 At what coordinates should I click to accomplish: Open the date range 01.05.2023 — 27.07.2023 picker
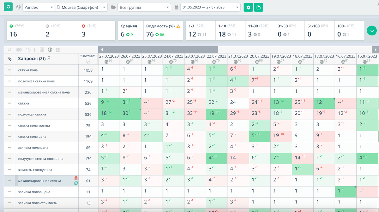pyautogui.click(x=210, y=7)
